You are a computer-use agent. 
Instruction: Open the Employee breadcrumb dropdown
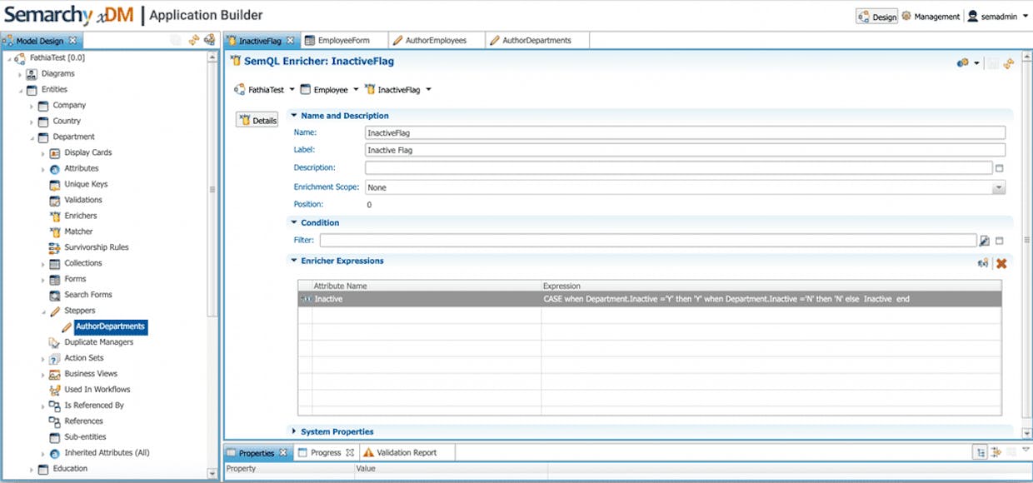(x=356, y=90)
